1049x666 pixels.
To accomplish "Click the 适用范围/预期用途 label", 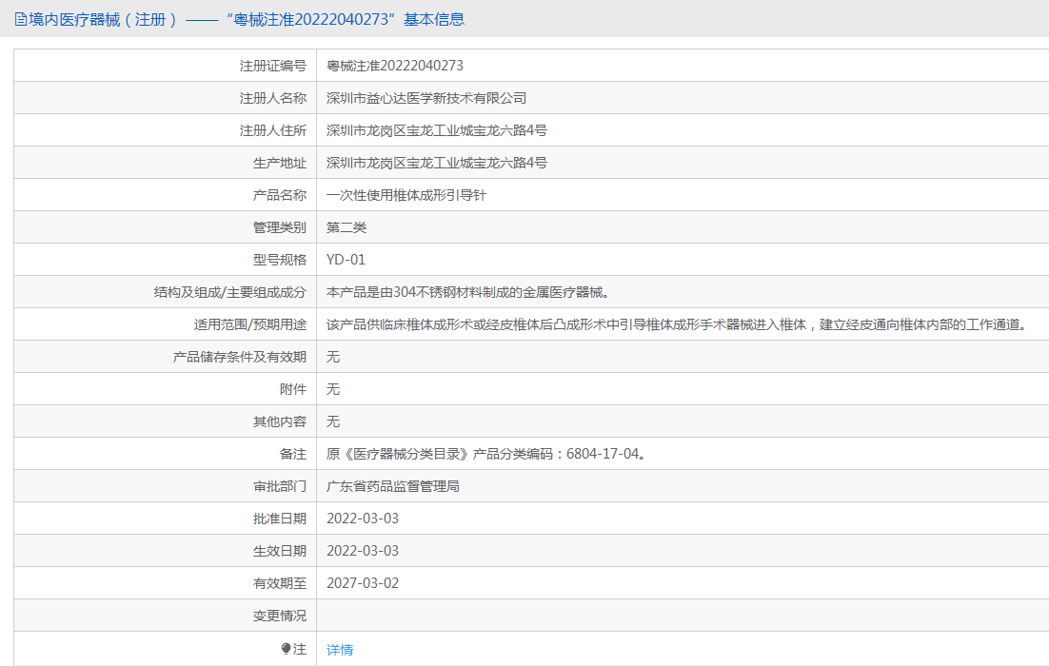I will click(x=250, y=324).
